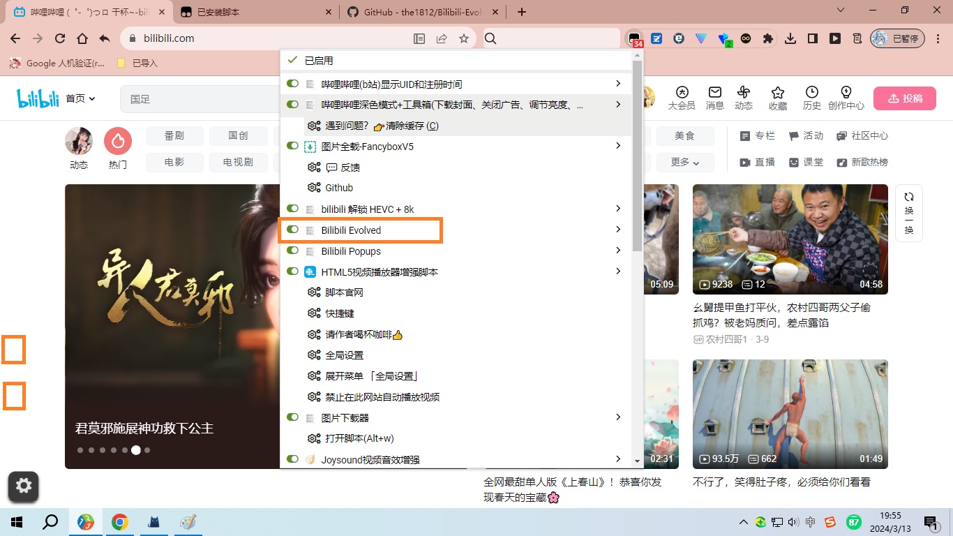
Task: Open Windows Start menu
Action: tap(17, 522)
